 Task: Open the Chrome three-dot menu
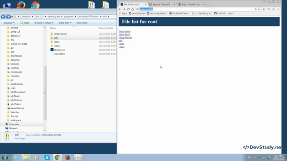tap(278, 9)
